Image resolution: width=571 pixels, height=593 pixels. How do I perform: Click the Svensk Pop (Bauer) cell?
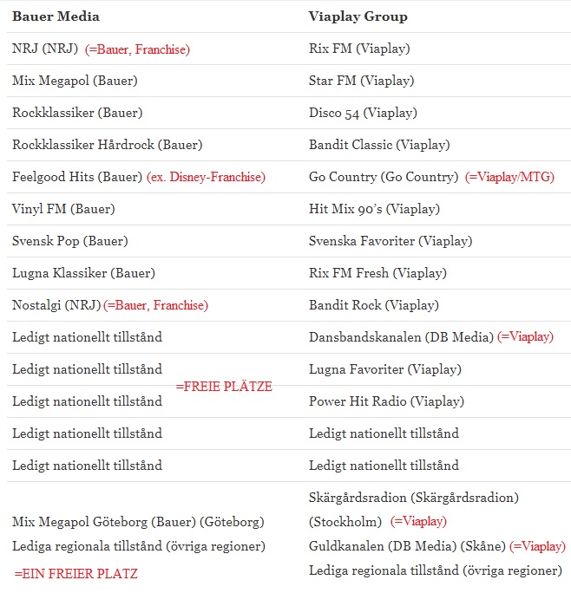tap(70, 241)
